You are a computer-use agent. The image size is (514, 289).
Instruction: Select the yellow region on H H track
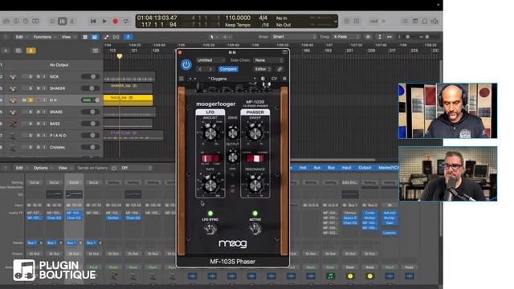[x=128, y=100]
